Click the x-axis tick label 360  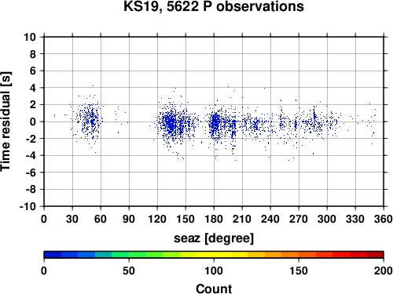pos(384,219)
